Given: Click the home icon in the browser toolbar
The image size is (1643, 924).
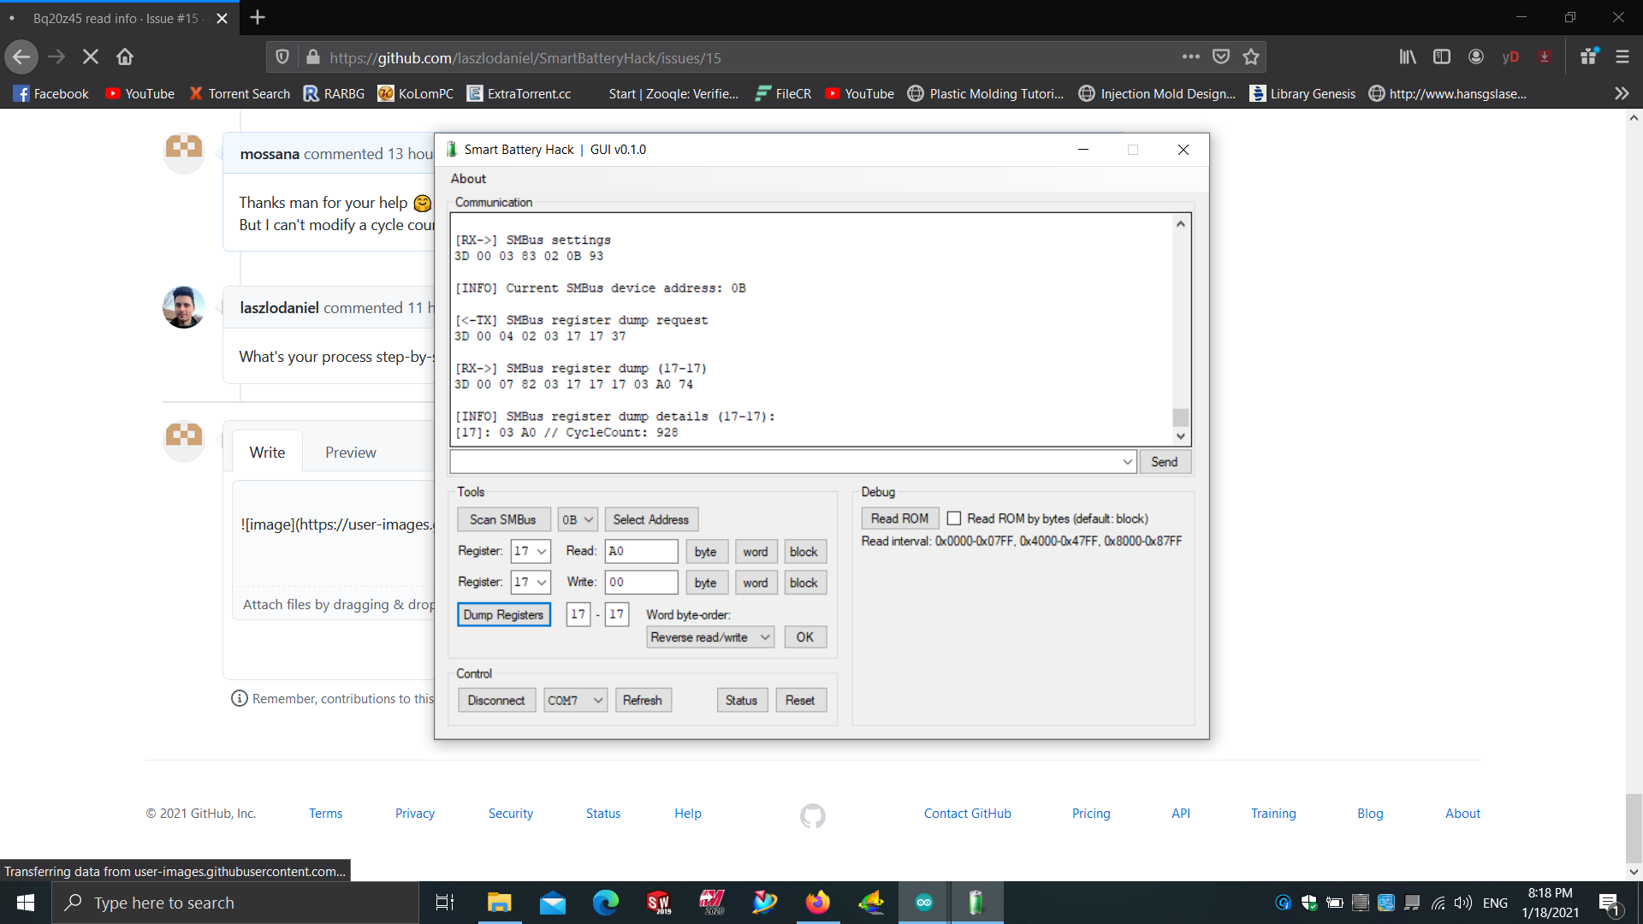Looking at the screenshot, I should point(125,56).
